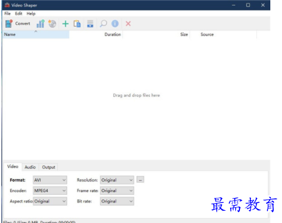Image resolution: width=282 pixels, height=223 pixels.
Task: Click the disc burn icon in the toolbar
Action: [52, 24]
